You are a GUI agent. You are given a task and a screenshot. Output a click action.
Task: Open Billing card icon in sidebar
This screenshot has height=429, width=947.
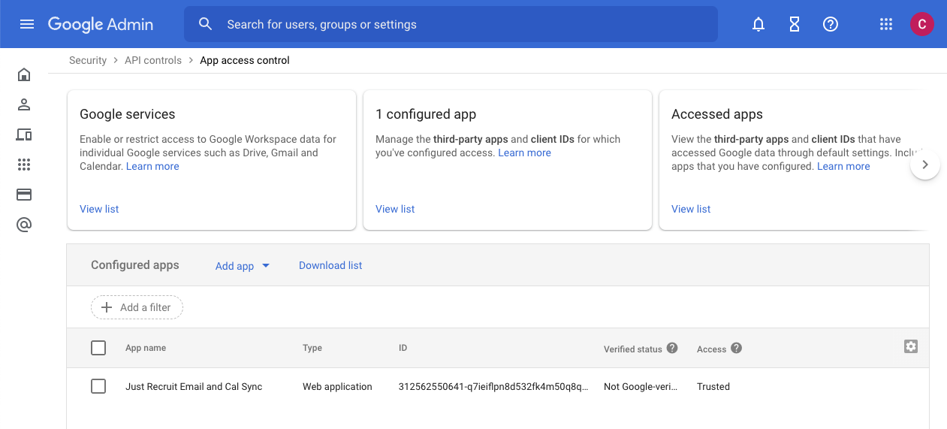click(24, 195)
